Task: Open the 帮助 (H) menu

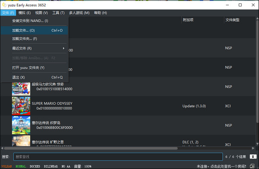Action: [x=101, y=13]
